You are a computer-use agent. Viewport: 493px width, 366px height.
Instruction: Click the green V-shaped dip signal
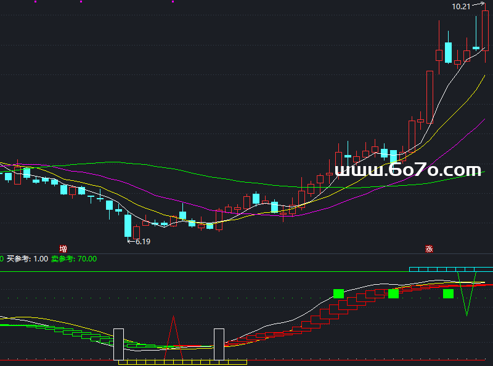pyautogui.click(x=467, y=301)
